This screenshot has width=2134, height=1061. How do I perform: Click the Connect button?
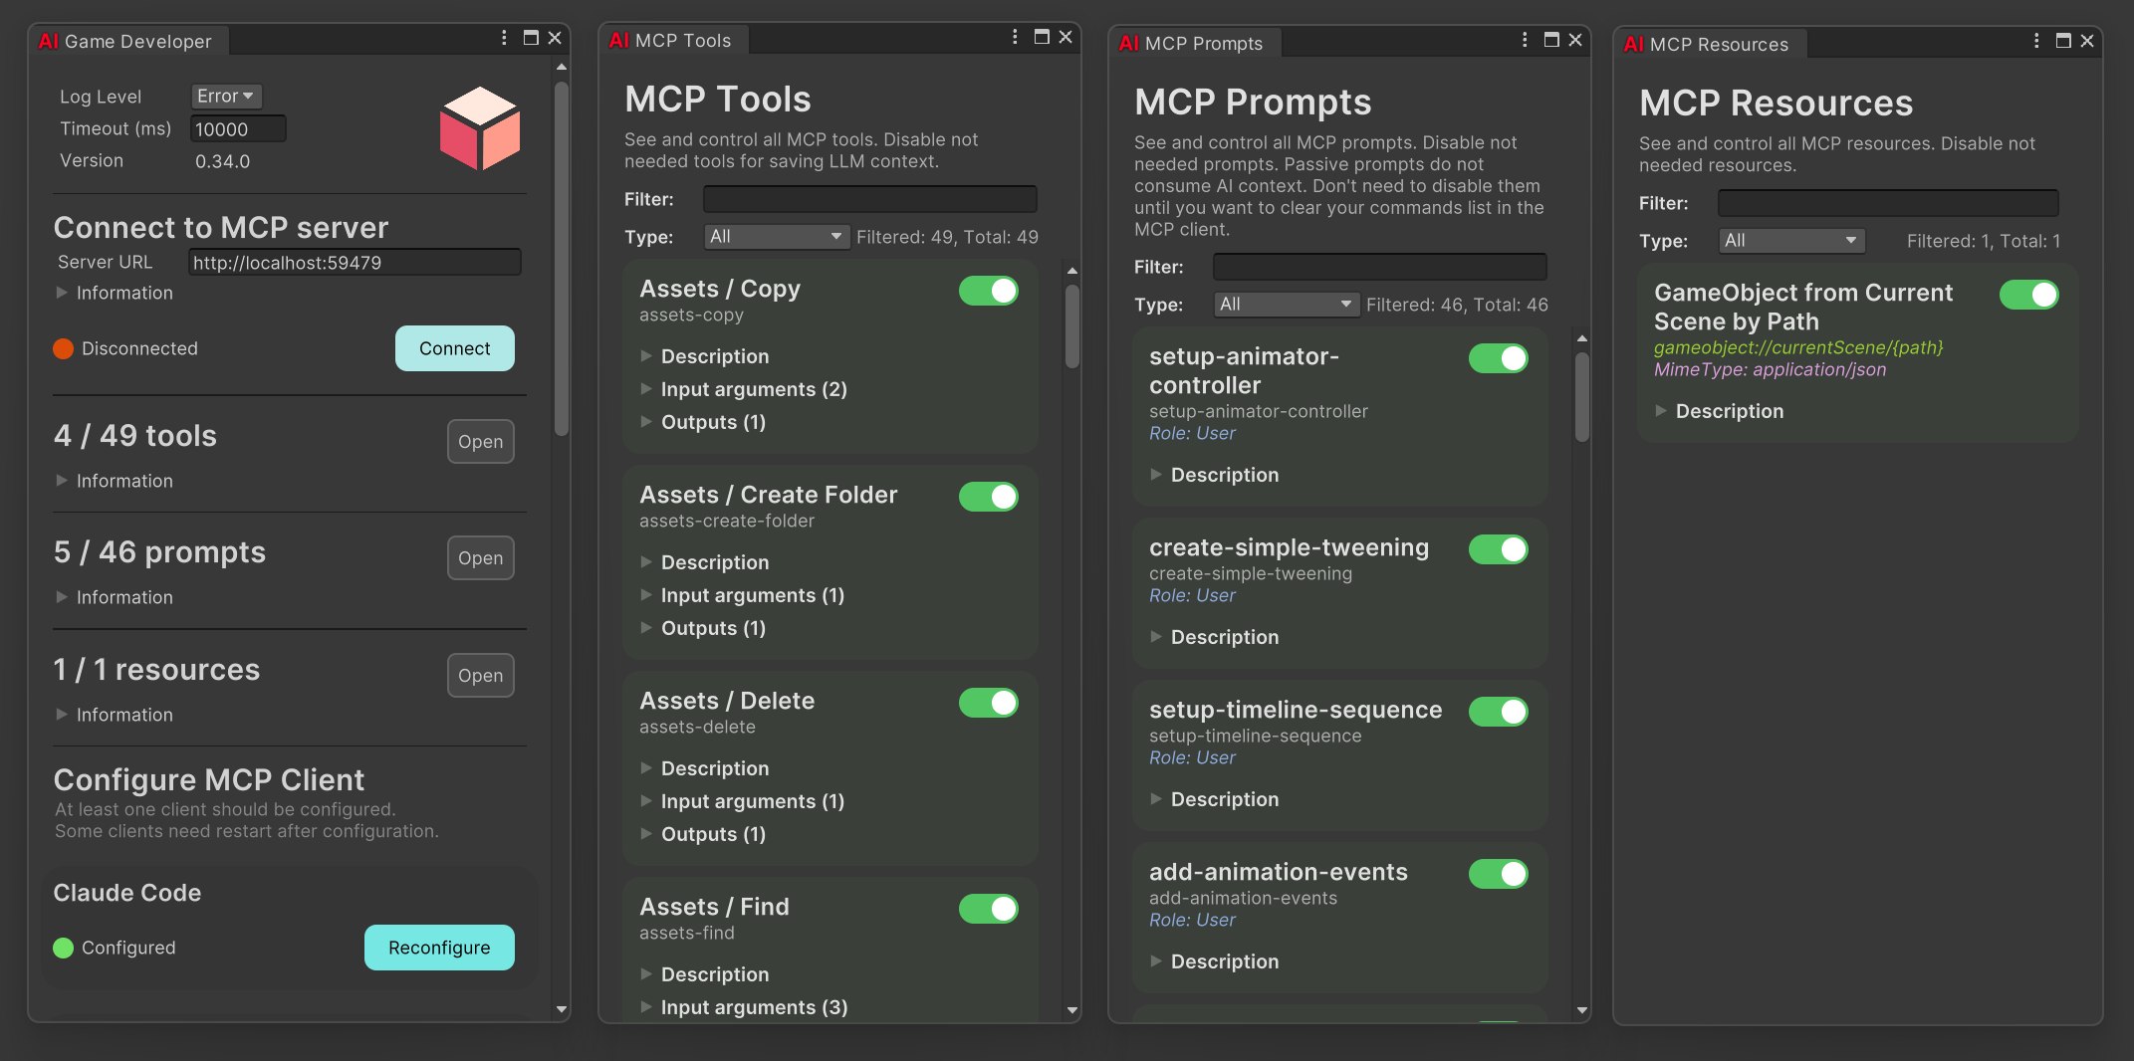pyautogui.click(x=454, y=348)
